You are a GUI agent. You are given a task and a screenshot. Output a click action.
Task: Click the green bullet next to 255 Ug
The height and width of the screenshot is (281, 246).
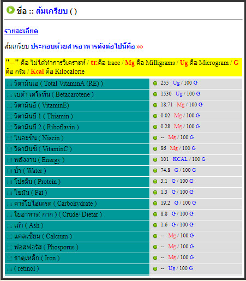point(155,83)
